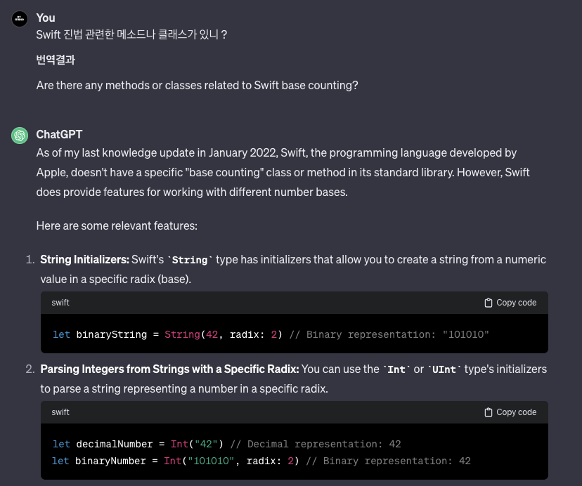Click inline code 'UInt' in item 2

(x=444, y=369)
